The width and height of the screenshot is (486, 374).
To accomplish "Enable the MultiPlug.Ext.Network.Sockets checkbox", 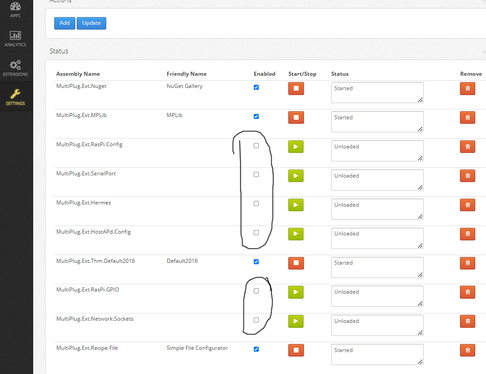I will pos(256,320).
